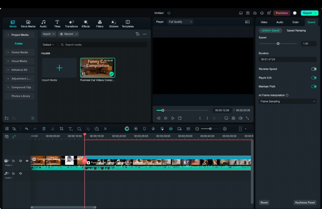Click the undo arrow in timeline toolbar
The width and height of the screenshot is (322, 209).
[x=27, y=129]
